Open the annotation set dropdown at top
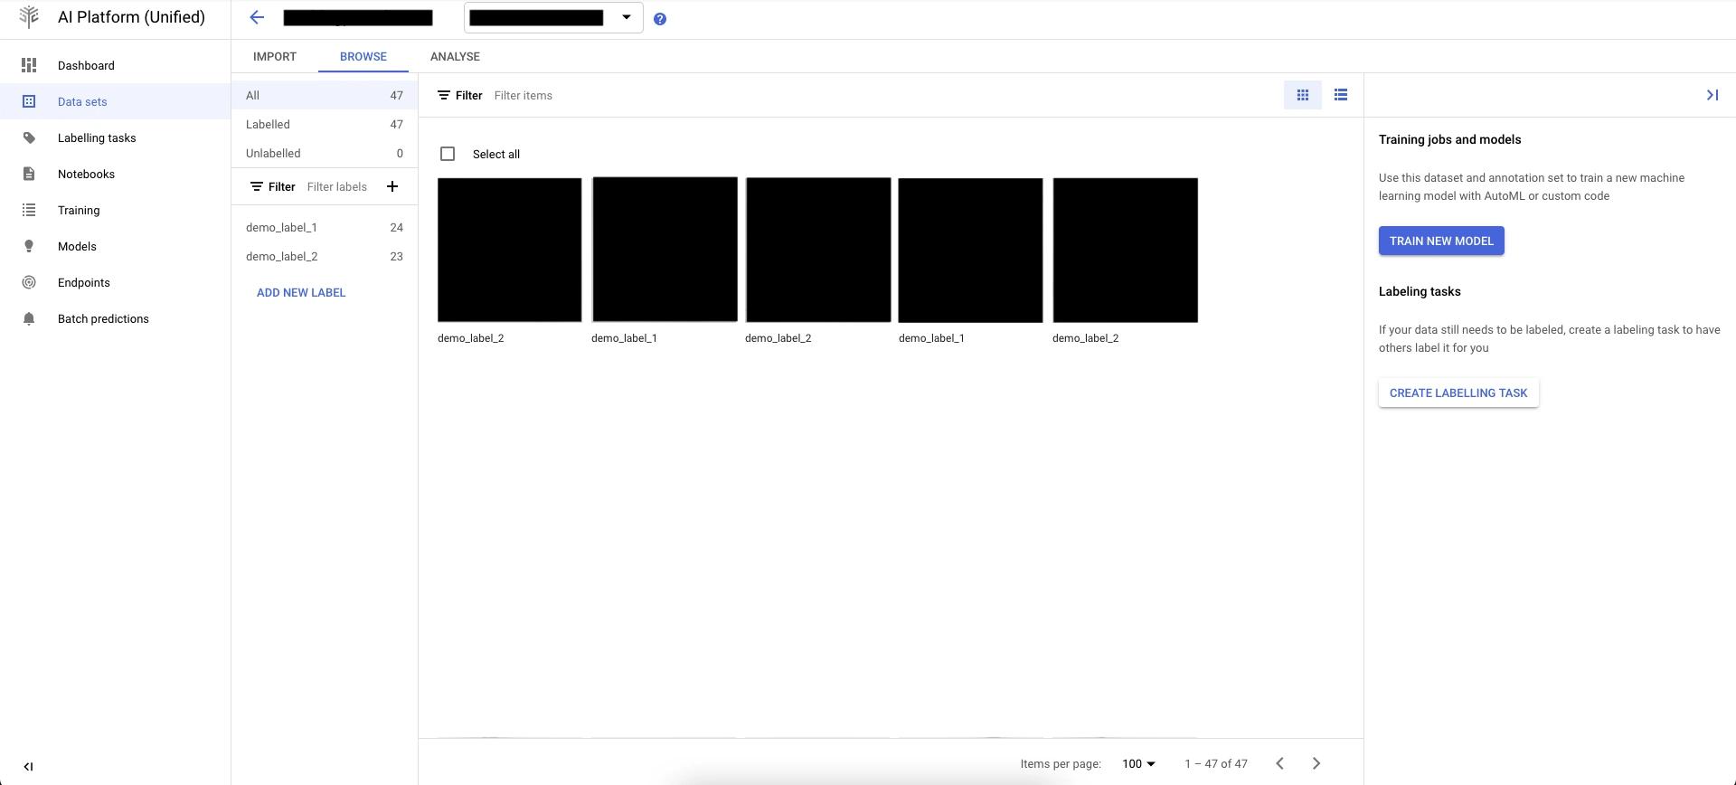Viewport: 1736px width, 785px height. tap(552, 18)
